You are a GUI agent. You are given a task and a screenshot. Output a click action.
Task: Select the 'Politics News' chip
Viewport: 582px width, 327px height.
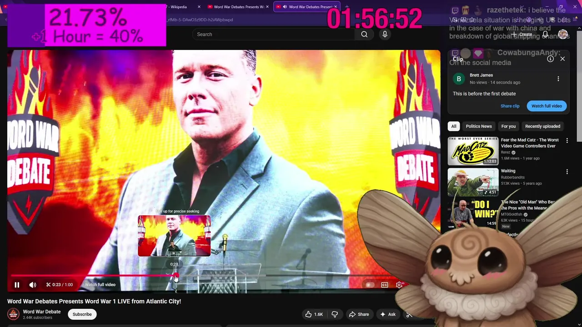479,126
